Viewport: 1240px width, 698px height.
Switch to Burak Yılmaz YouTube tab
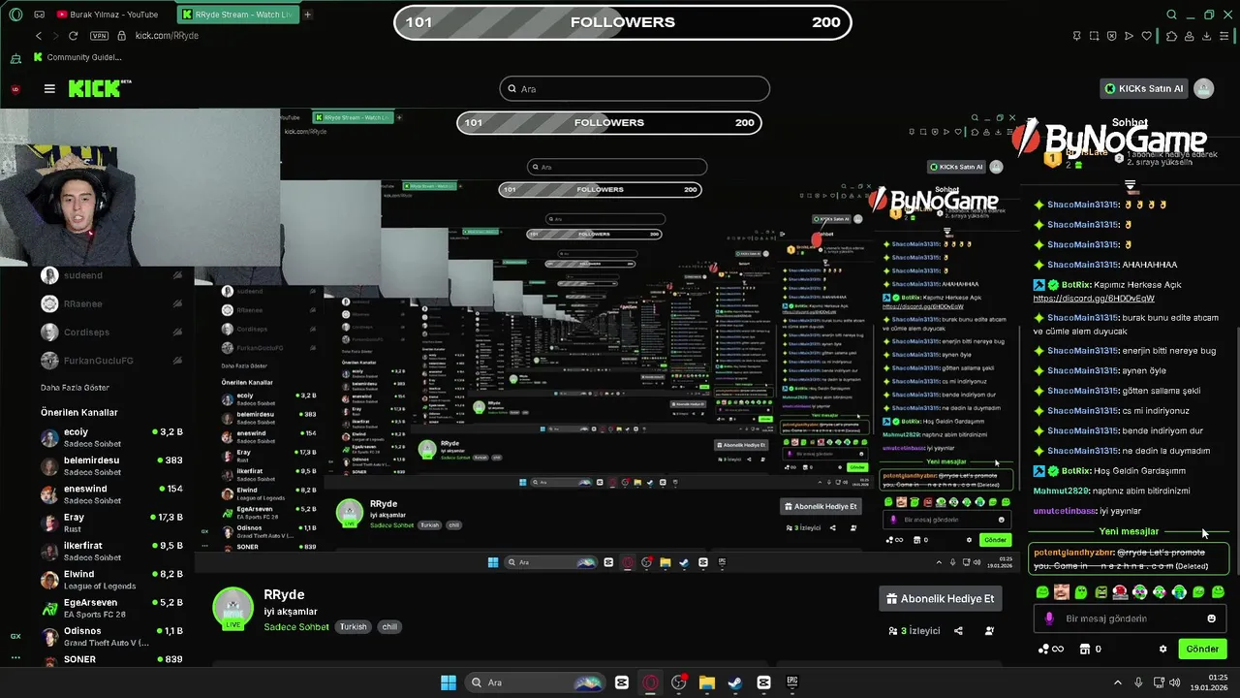[107, 15]
